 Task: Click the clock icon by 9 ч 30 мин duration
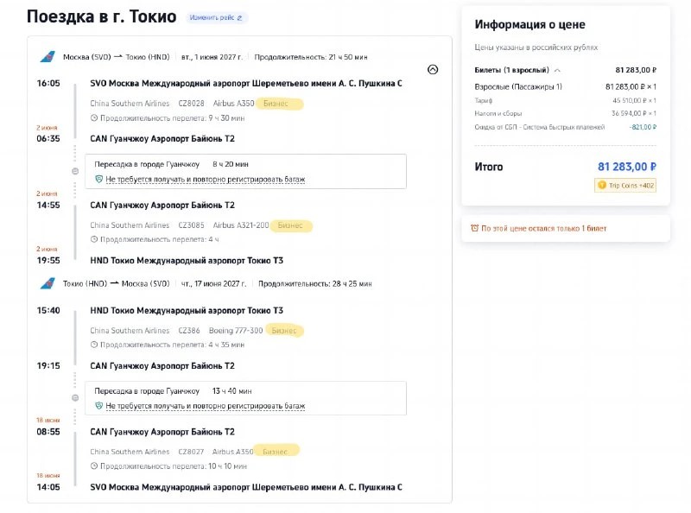click(x=94, y=117)
